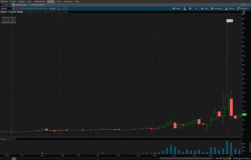Switch to the Analyze tab
The width and height of the screenshot is (251, 160).
click(x=21, y=1)
